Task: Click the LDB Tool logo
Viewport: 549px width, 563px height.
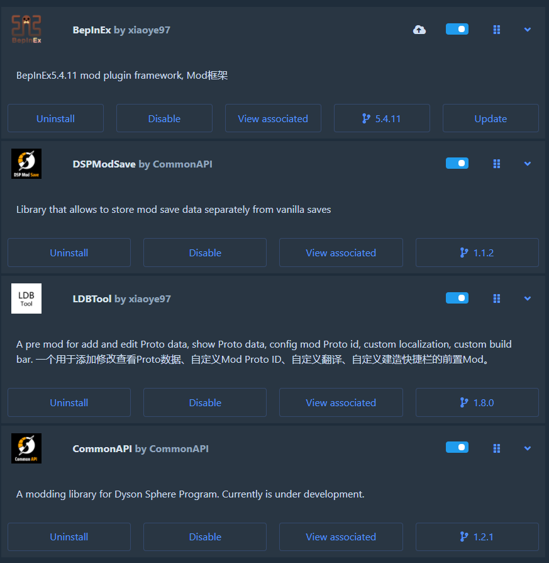Action: pyautogui.click(x=26, y=299)
